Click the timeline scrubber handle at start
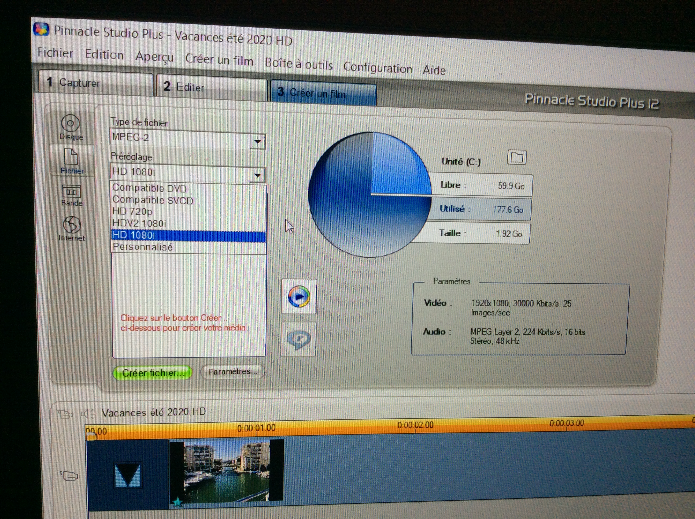695x519 pixels. pos(91,437)
